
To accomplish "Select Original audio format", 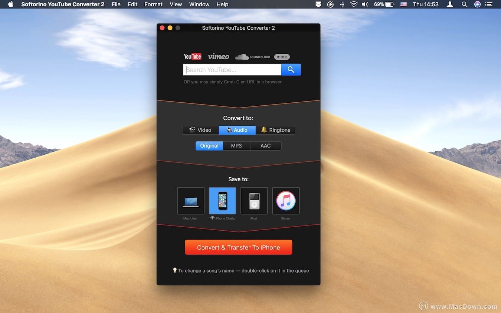I will click(209, 146).
